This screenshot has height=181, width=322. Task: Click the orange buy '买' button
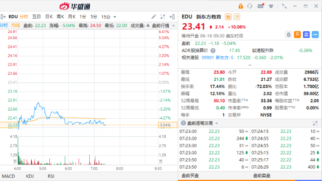coord(298,34)
